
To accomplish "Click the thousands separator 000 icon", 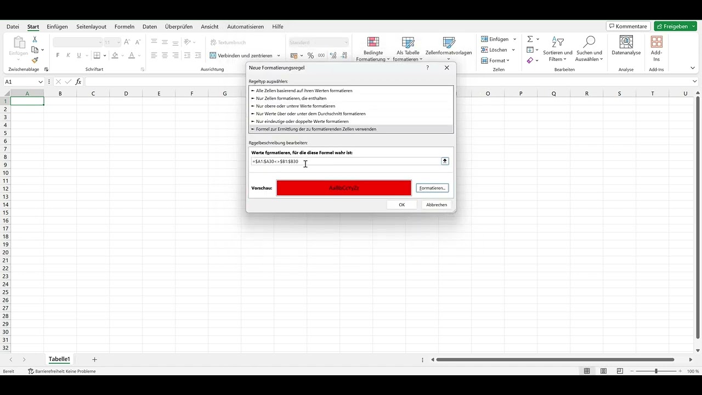I will coord(321,55).
